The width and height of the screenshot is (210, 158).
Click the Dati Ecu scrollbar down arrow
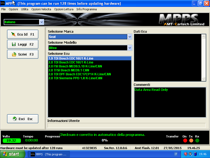203,79
